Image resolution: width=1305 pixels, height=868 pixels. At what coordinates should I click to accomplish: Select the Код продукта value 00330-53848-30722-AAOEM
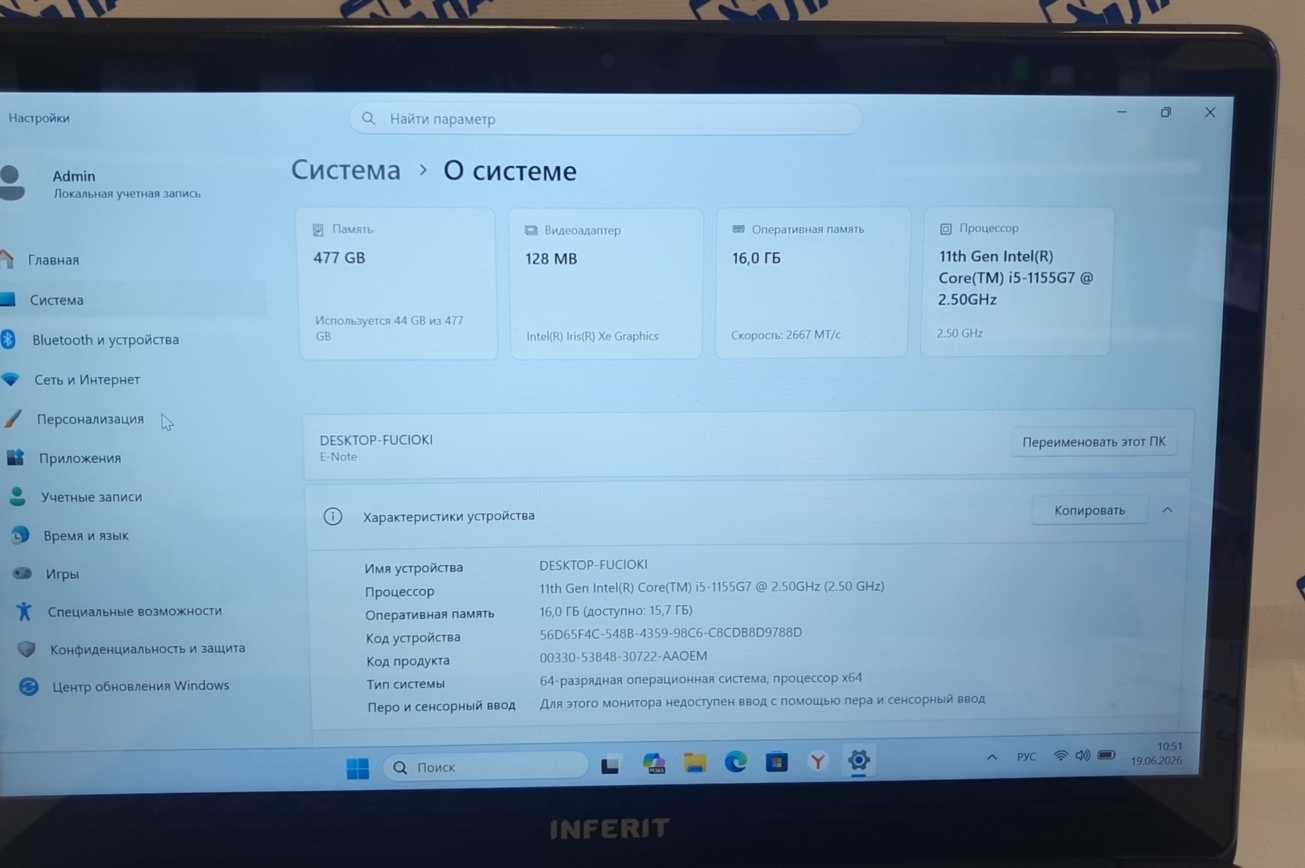pos(624,657)
